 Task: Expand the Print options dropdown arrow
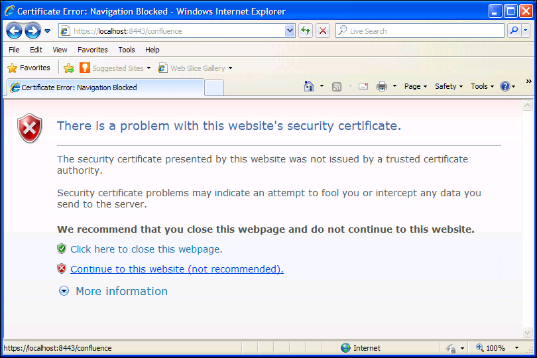pyautogui.click(x=394, y=86)
